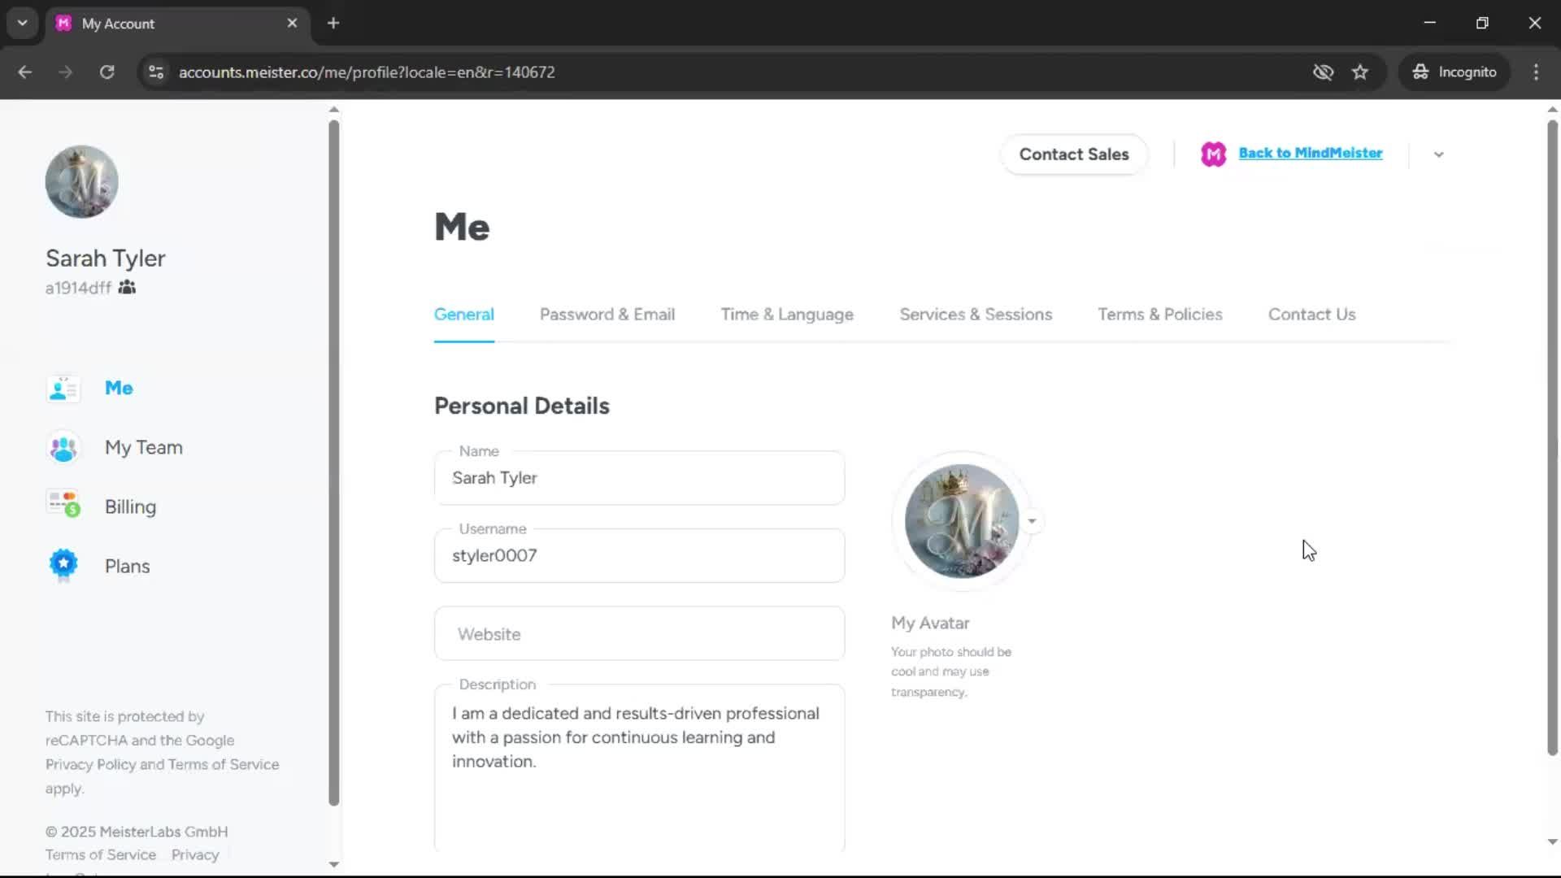Click the team members icon beside a1914dff

127,287
